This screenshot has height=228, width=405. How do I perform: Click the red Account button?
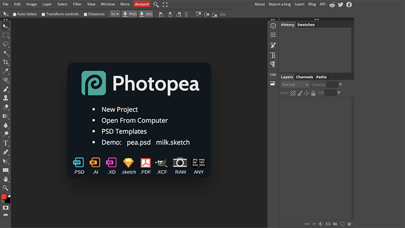142,4
